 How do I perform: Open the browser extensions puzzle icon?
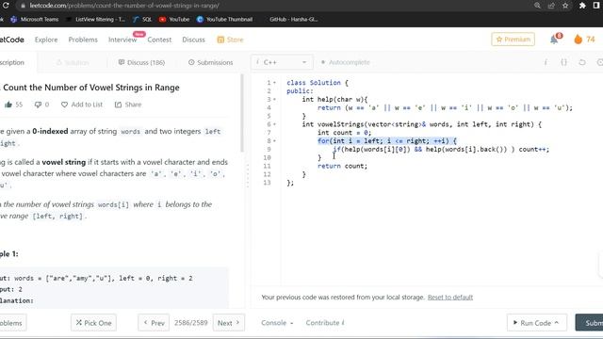pyautogui.click(x=582, y=6)
